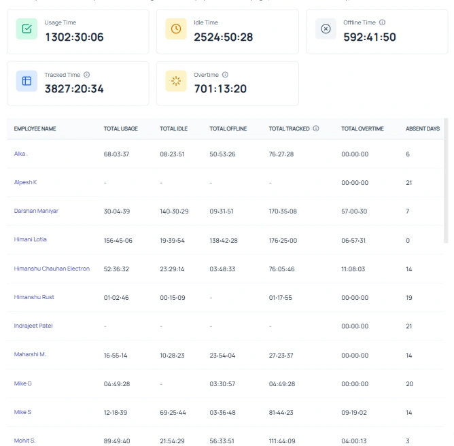Viewport: 454px width, 446px height.
Task: Click Maharshi M.'s tracked 27:23:37
Action: pyautogui.click(x=281, y=356)
